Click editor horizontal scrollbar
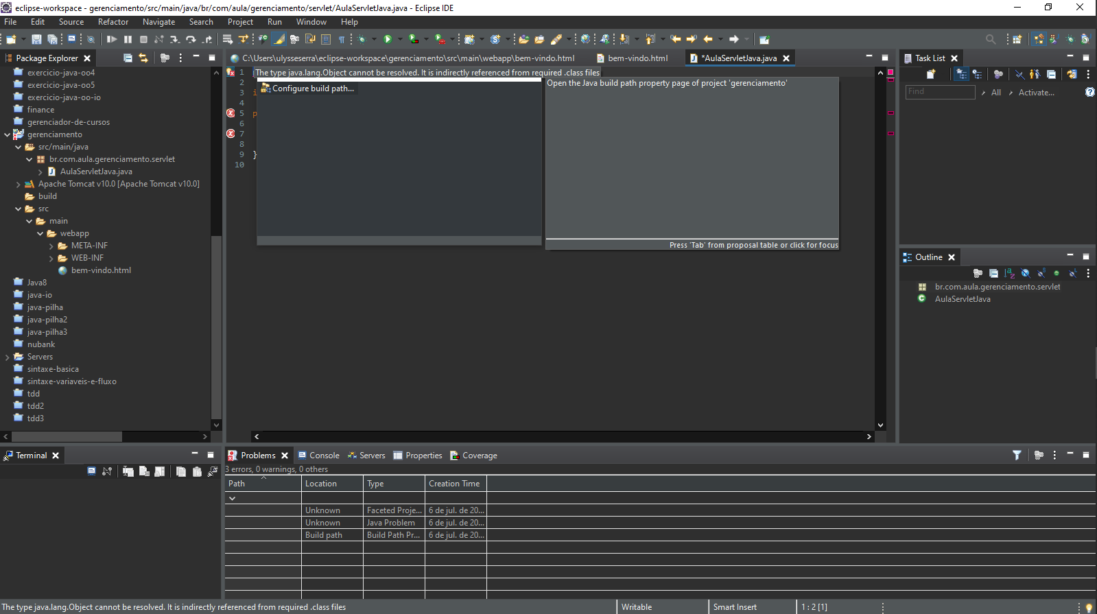This screenshot has width=1097, height=614. (563, 436)
